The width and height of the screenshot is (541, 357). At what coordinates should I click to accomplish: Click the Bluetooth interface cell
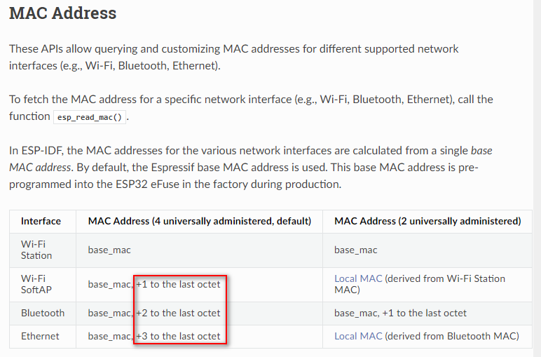coord(43,313)
